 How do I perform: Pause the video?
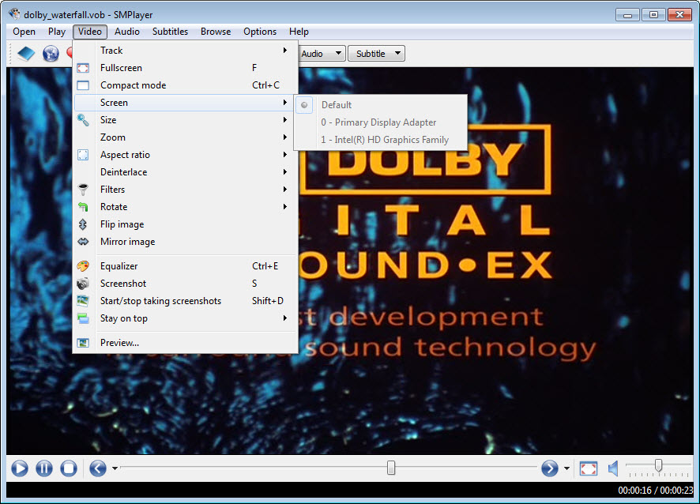(44, 468)
